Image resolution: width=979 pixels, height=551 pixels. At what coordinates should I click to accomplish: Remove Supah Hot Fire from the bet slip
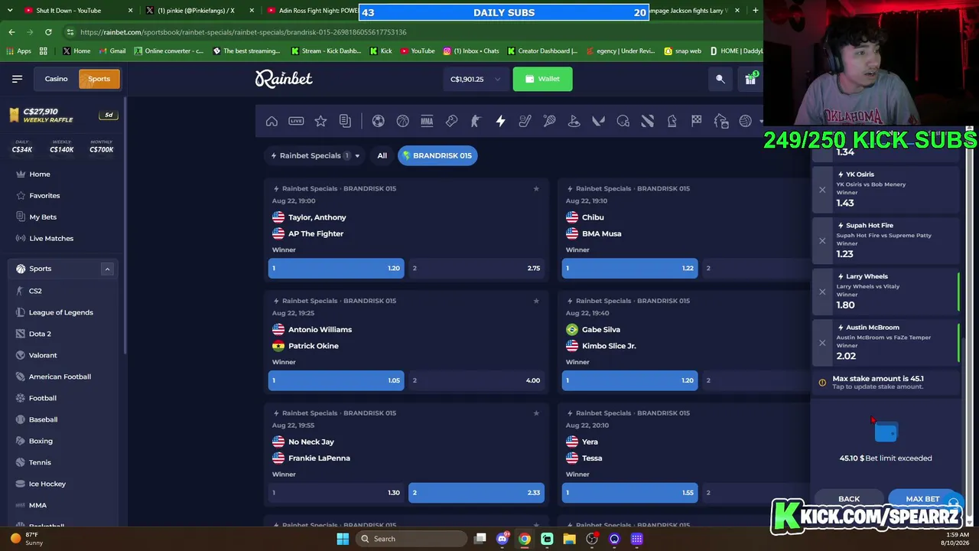click(x=822, y=240)
